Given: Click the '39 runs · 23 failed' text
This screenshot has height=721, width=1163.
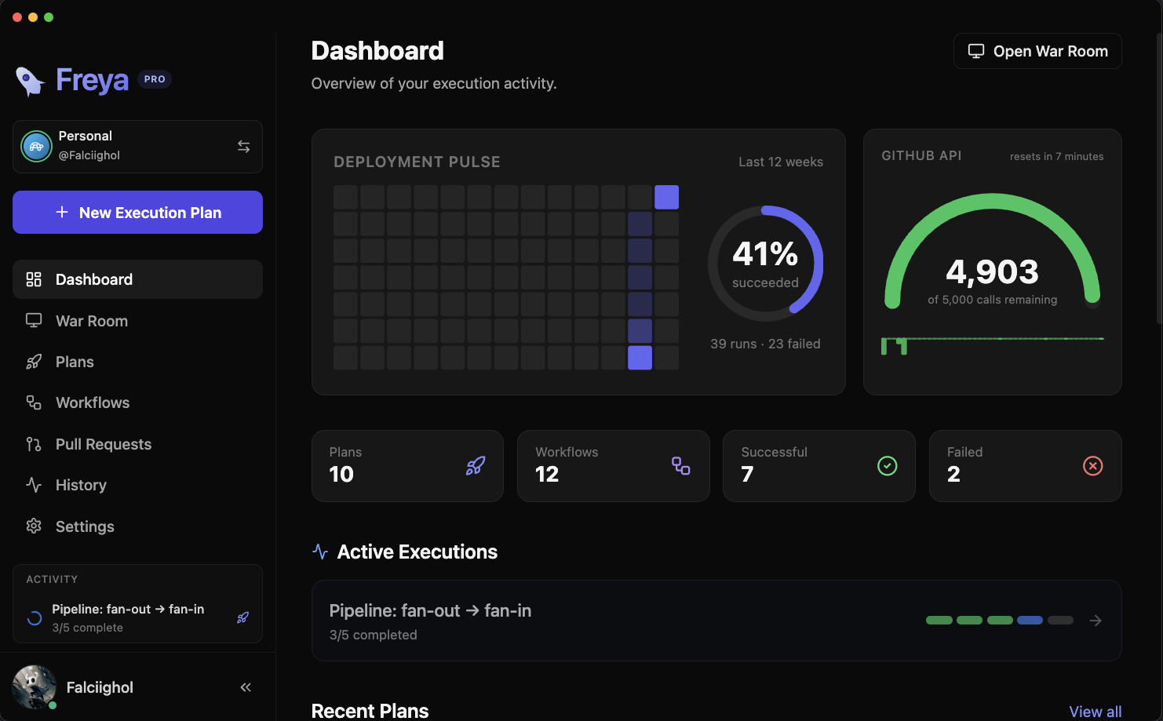Looking at the screenshot, I should coord(765,344).
